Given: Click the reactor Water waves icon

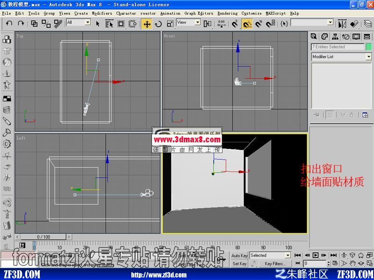Looking at the screenshot, I should click(7, 189).
